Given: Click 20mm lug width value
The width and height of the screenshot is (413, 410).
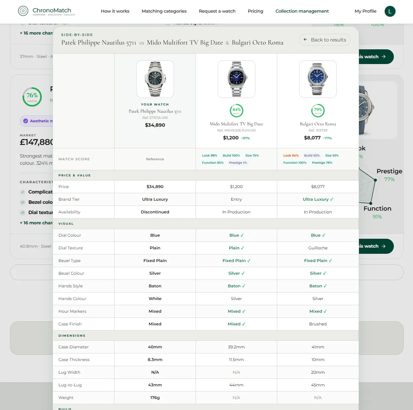Looking at the screenshot, I should (318, 372).
